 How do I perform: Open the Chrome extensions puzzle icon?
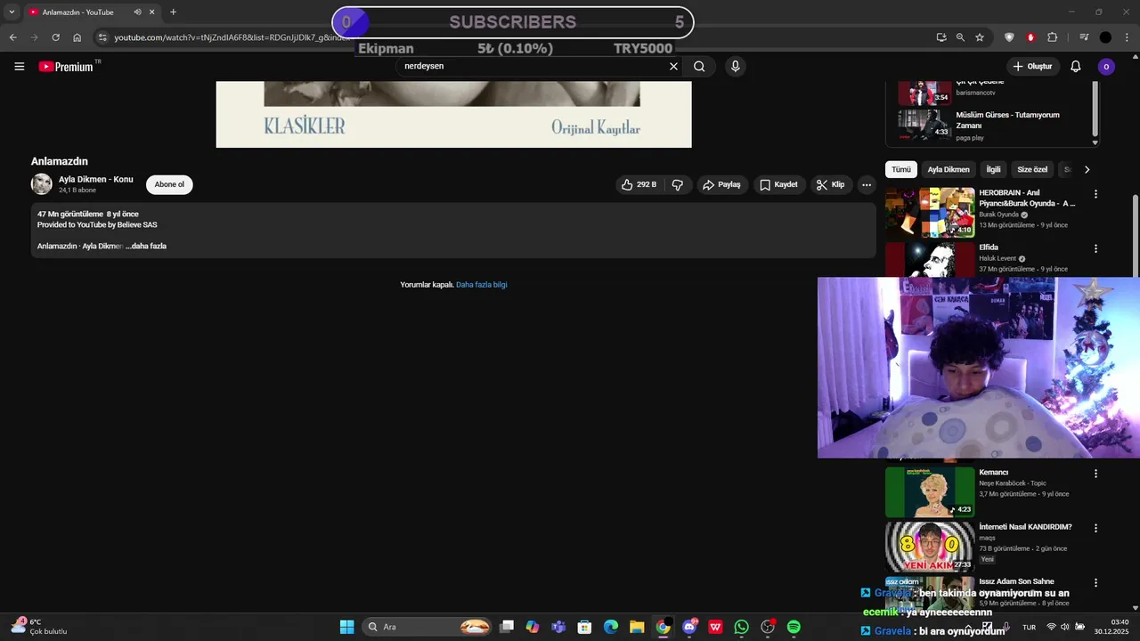coord(1052,37)
